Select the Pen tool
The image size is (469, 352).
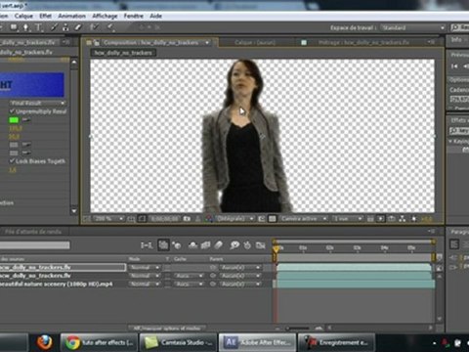26,27
